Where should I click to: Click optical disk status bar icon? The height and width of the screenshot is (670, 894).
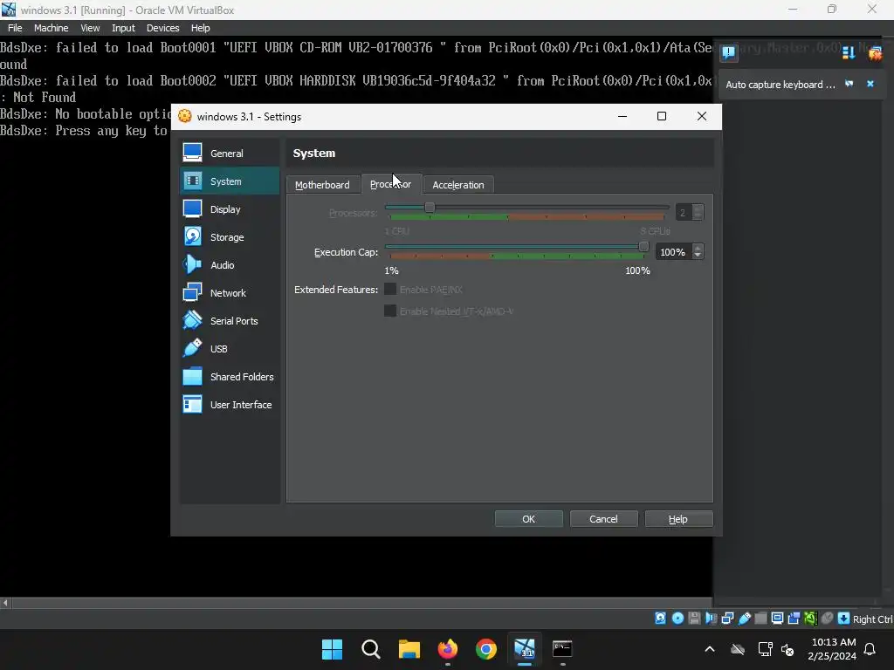click(x=677, y=619)
